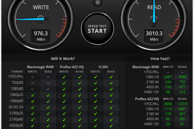The image size is (194, 129).
Task: Click Blackmagic RAW read dash for 1080i60
Action: [x=48, y=89]
